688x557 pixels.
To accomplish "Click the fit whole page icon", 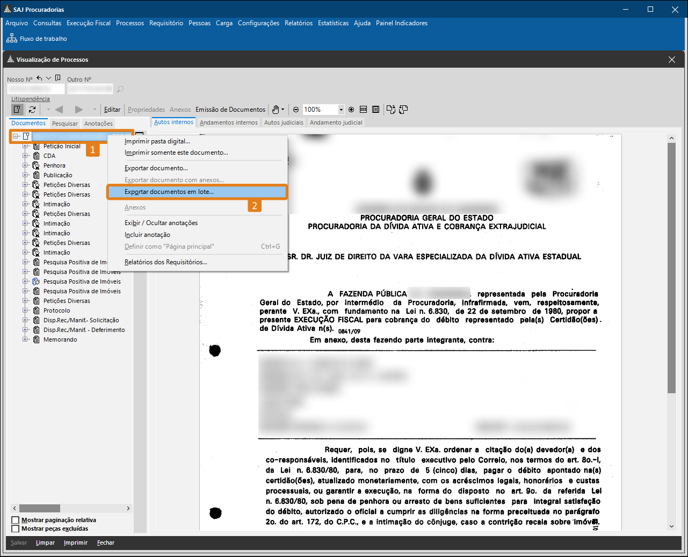I will click(375, 110).
